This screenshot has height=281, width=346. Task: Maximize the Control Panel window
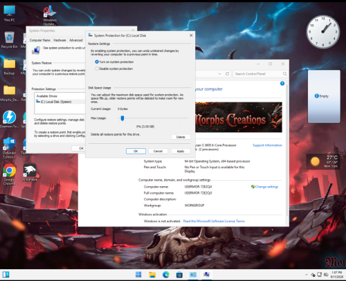pyautogui.click(x=271, y=64)
